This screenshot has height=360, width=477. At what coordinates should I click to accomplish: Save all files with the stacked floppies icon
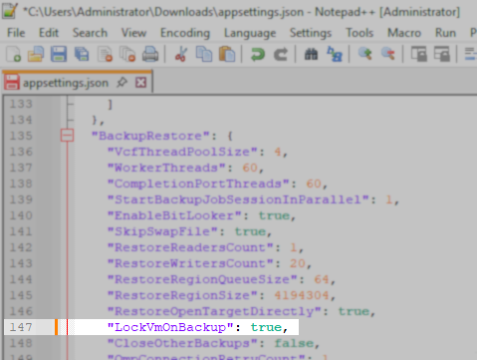[x=82, y=54]
